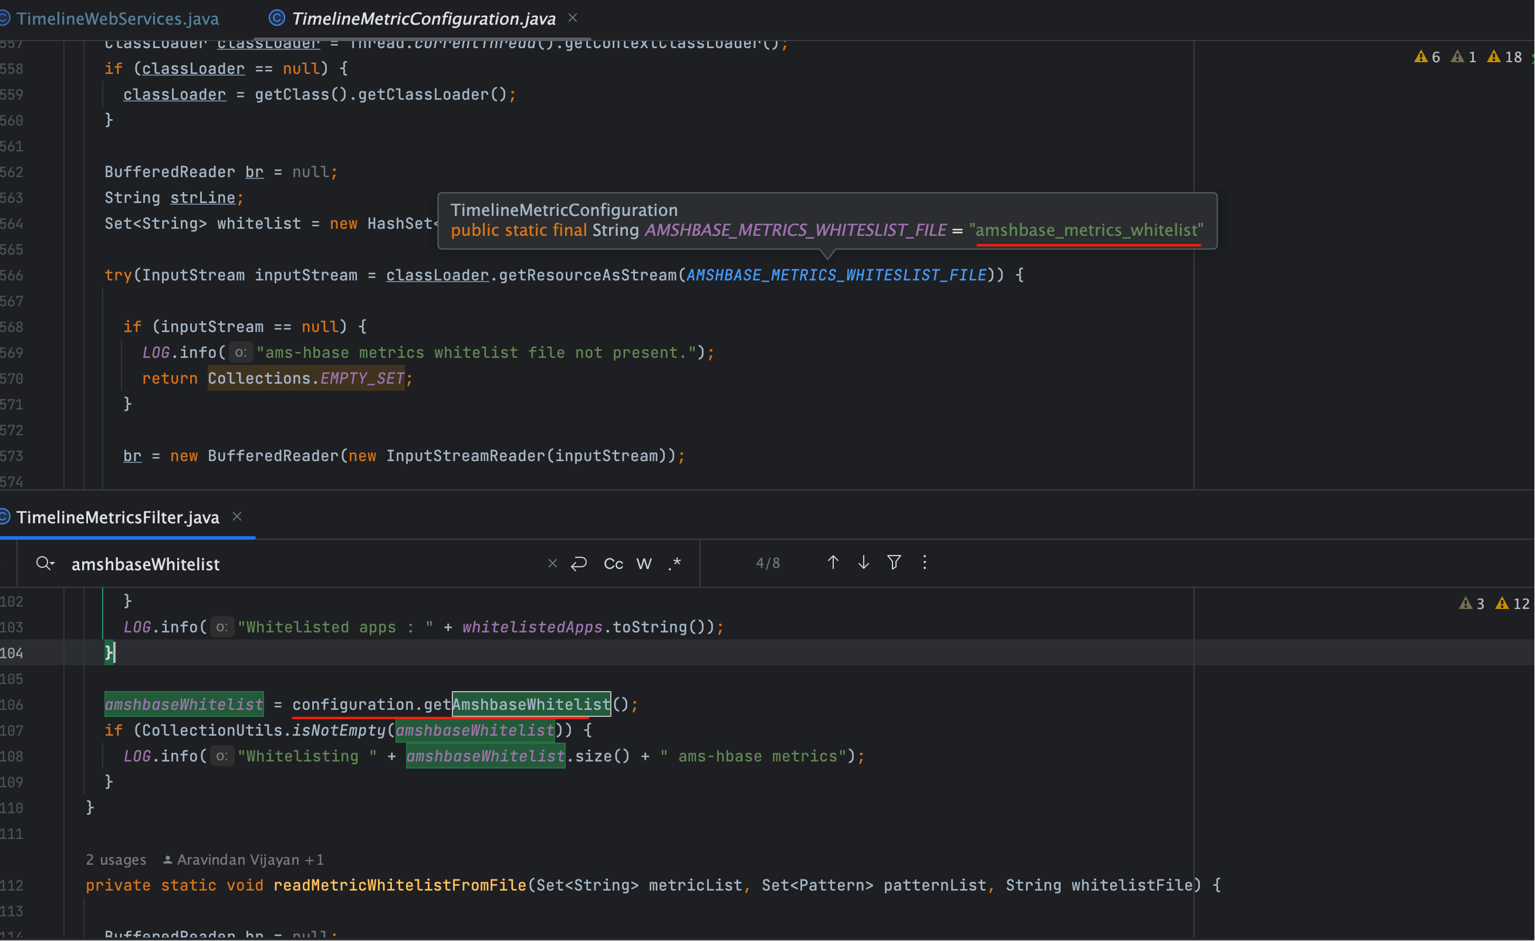Click the 4/8 match counter
This screenshot has width=1535, height=941.
click(768, 564)
